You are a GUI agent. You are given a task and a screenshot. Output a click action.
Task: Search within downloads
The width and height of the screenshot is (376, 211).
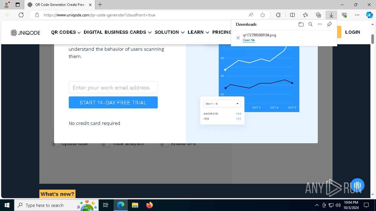coord(310,24)
